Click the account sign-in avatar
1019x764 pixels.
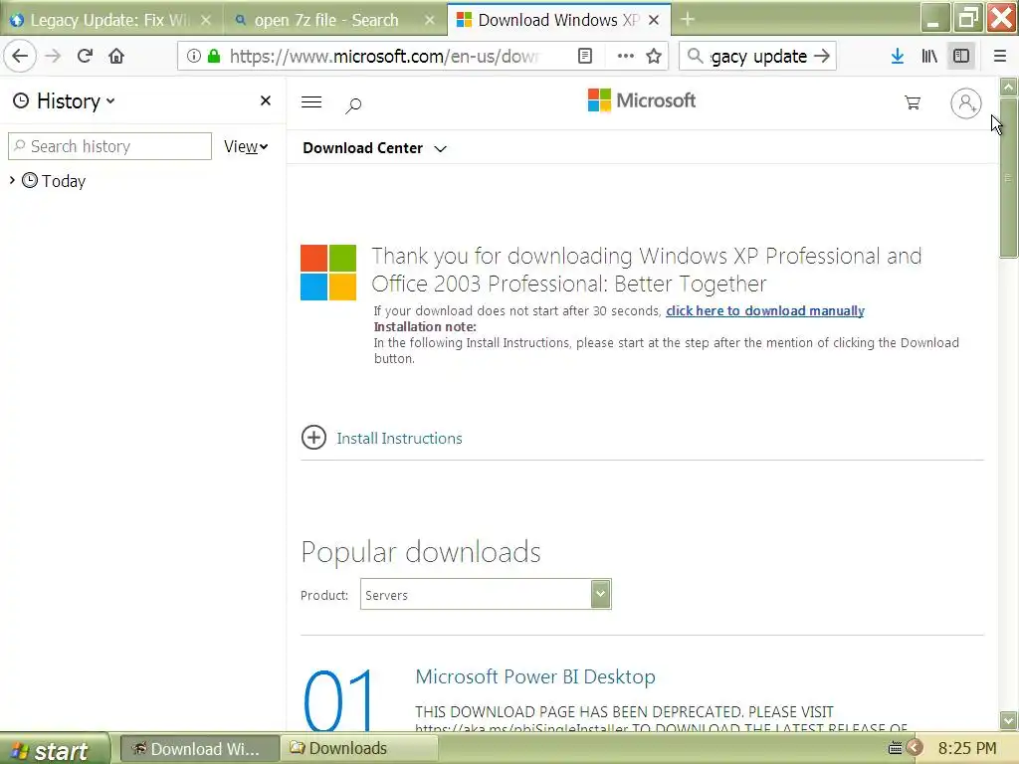click(x=965, y=103)
